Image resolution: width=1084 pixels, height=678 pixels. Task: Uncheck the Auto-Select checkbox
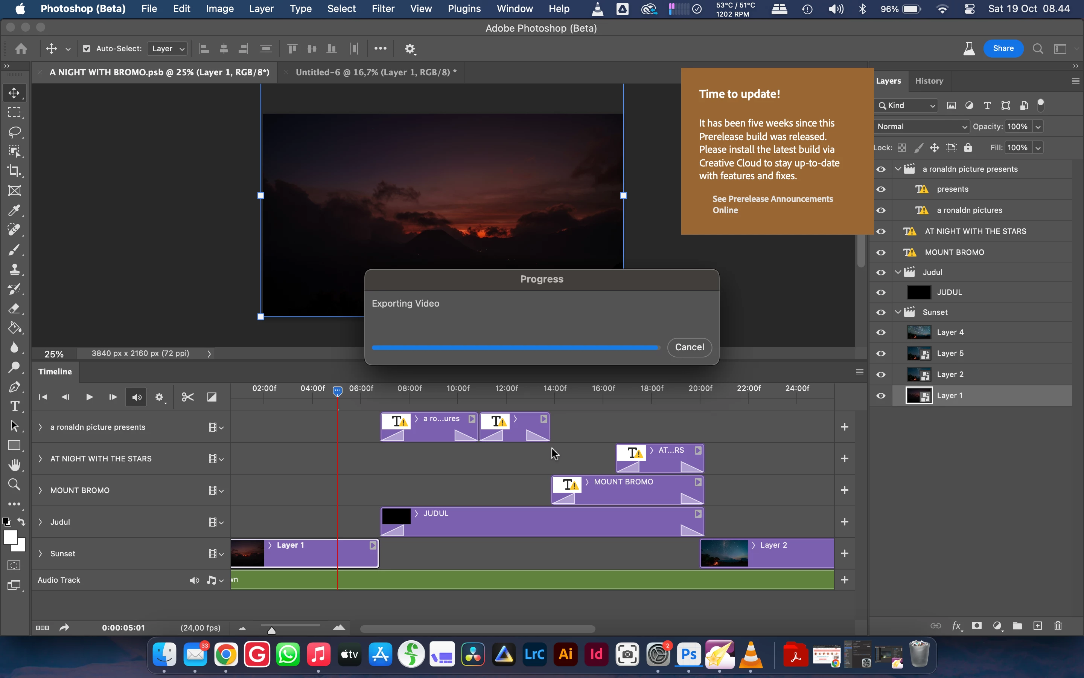87,49
